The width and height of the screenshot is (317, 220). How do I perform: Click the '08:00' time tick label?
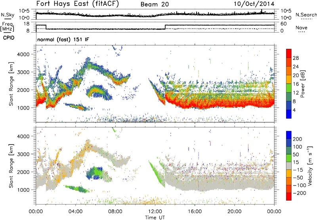tap(115, 212)
